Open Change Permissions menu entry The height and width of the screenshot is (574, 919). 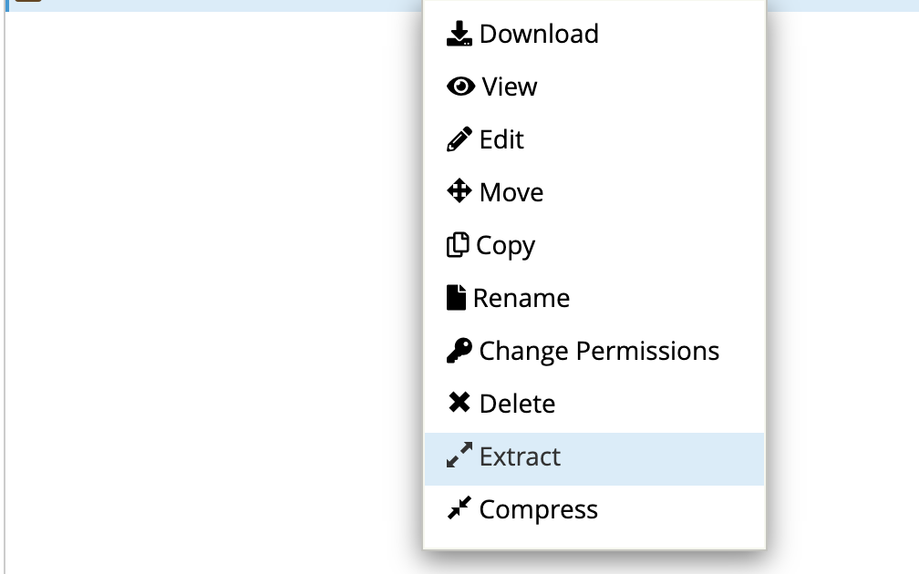594,351
